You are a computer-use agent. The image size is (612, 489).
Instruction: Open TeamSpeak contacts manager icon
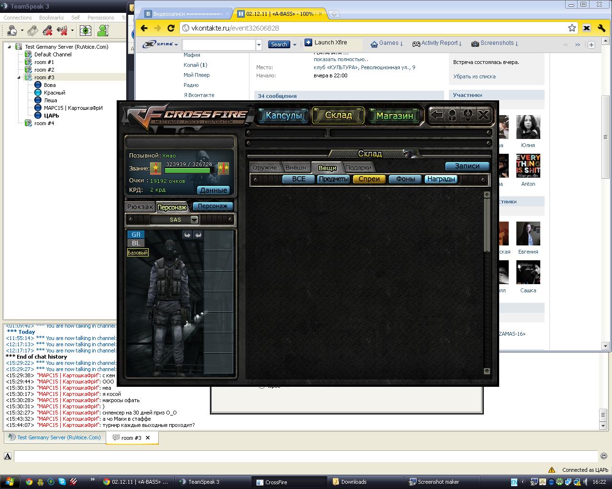103,31
